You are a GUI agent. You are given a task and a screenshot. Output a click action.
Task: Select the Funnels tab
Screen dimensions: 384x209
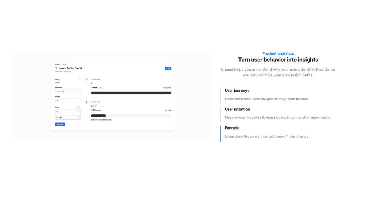click(x=232, y=128)
